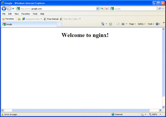Maximize the Internet Explorer window
The image size is (166, 117).
pos(159,3)
